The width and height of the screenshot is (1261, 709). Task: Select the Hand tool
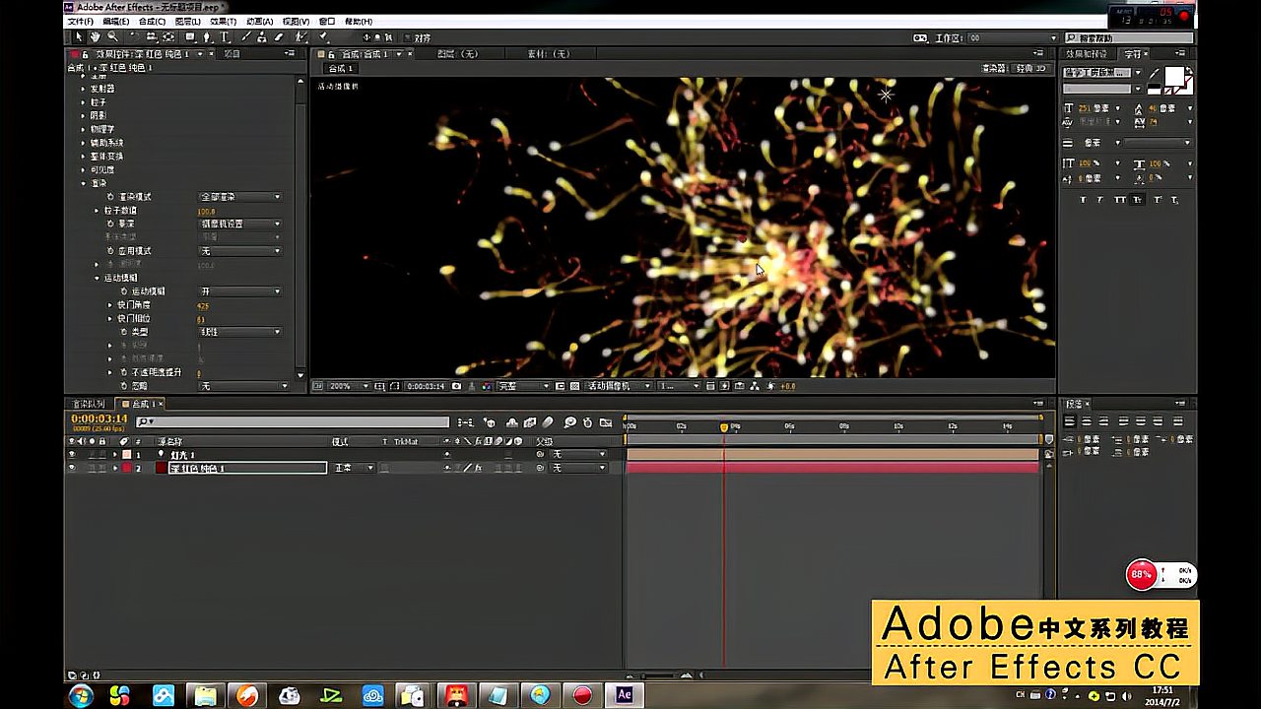coord(96,36)
